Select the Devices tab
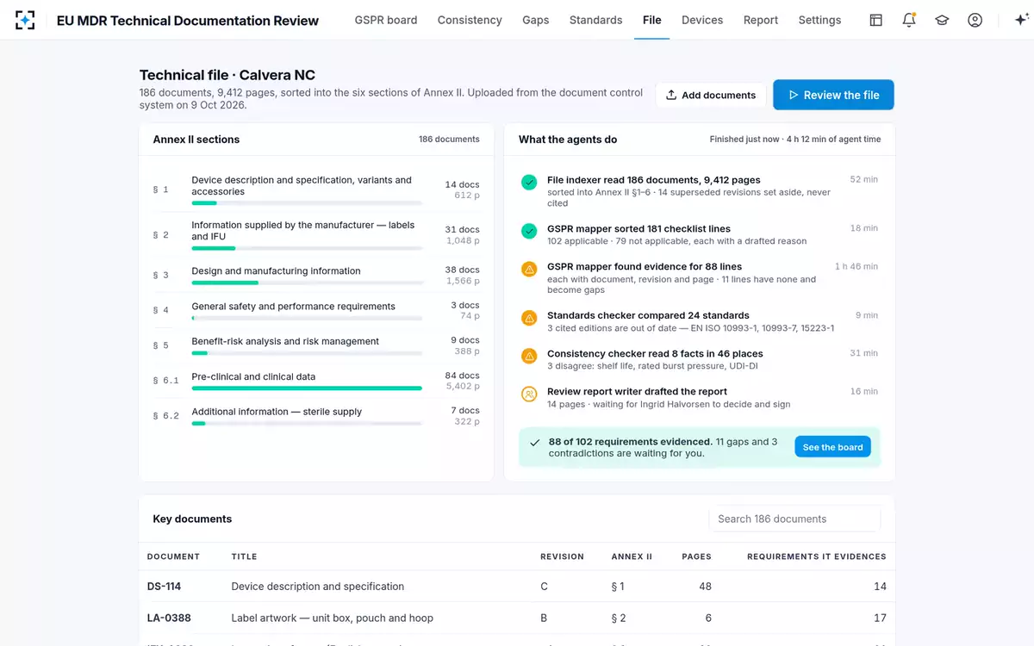Image resolution: width=1034 pixels, height=646 pixels. click(702, 20)
